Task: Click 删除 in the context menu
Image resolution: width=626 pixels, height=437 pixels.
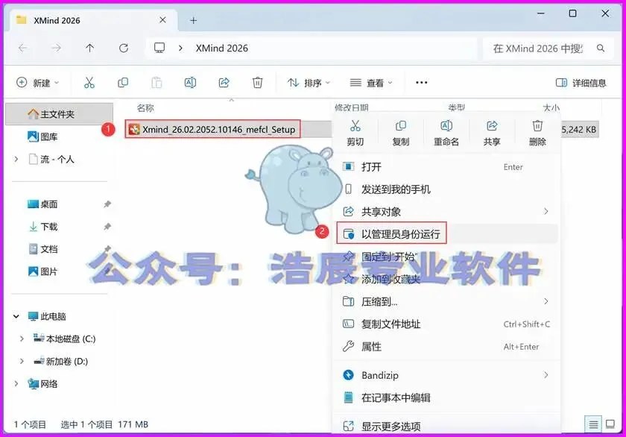Action: tap(537, 133)
